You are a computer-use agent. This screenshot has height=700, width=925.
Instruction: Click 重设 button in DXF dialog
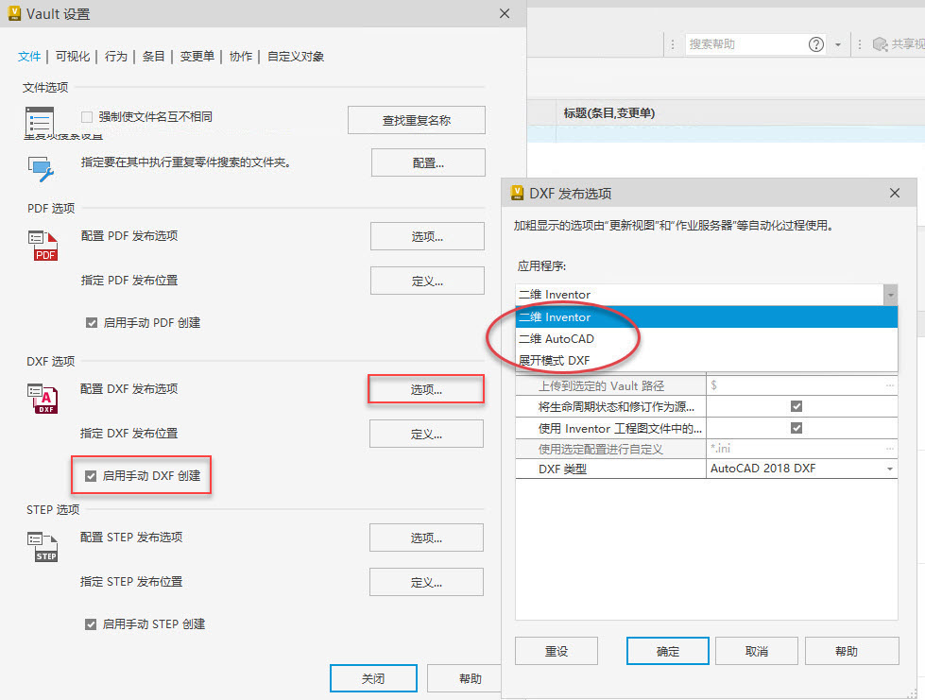[x=557, y=651]
